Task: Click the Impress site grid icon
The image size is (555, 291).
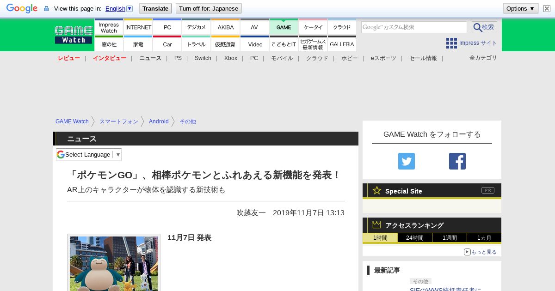Action: coord(451,43)
